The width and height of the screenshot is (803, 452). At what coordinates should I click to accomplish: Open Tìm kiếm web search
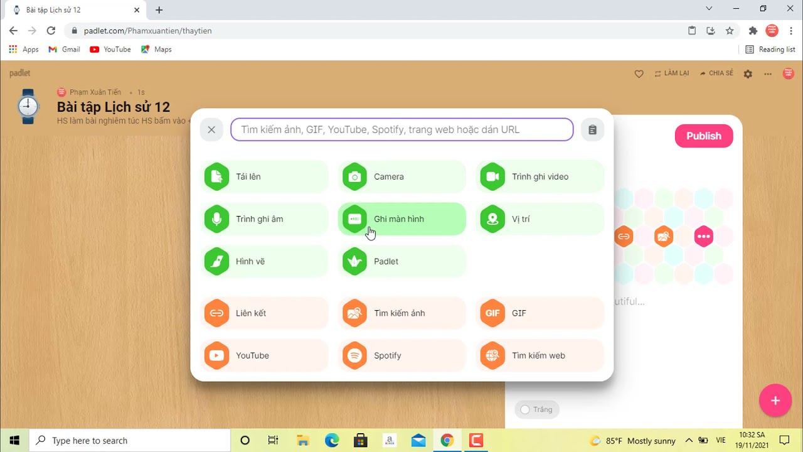(540, 355)
